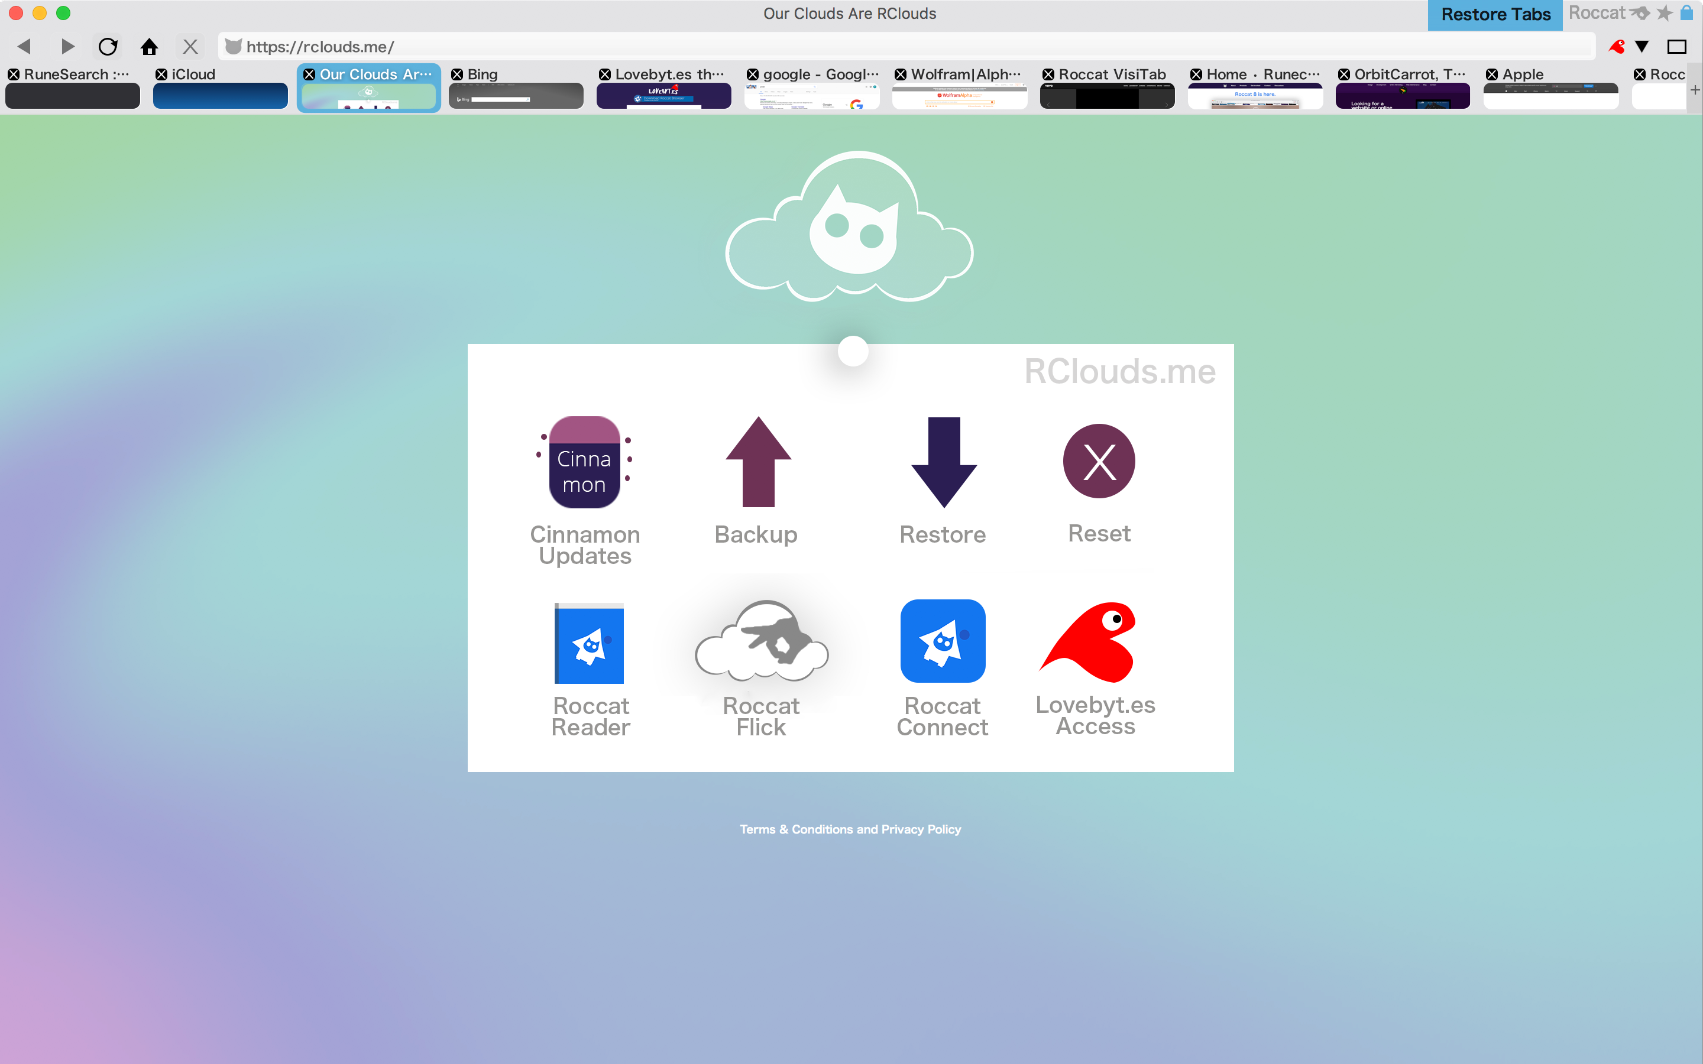
Task: Open Roccat Connect
Action: pyautogui.click(x=943, y=641)
